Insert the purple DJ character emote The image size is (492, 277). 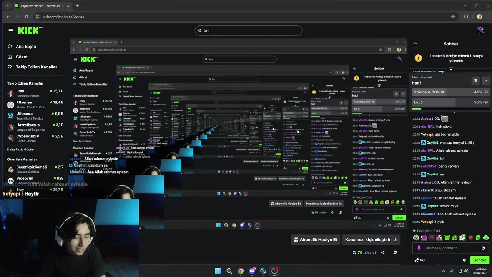point(424,238)
